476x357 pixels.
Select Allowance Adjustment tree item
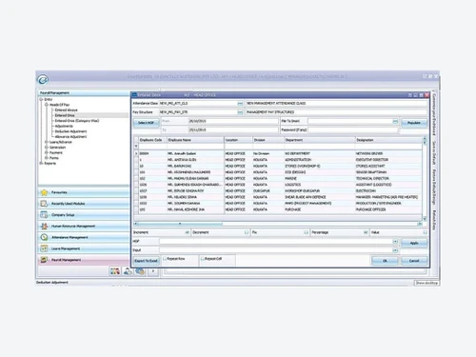pyautogui.click(x=70, y=137)
